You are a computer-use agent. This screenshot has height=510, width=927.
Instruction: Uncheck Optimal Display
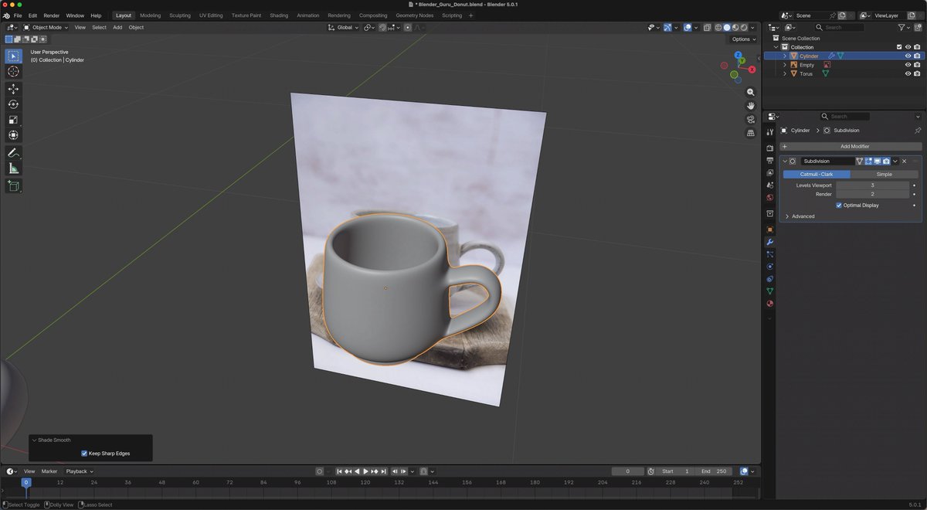[x=839, y=206]
